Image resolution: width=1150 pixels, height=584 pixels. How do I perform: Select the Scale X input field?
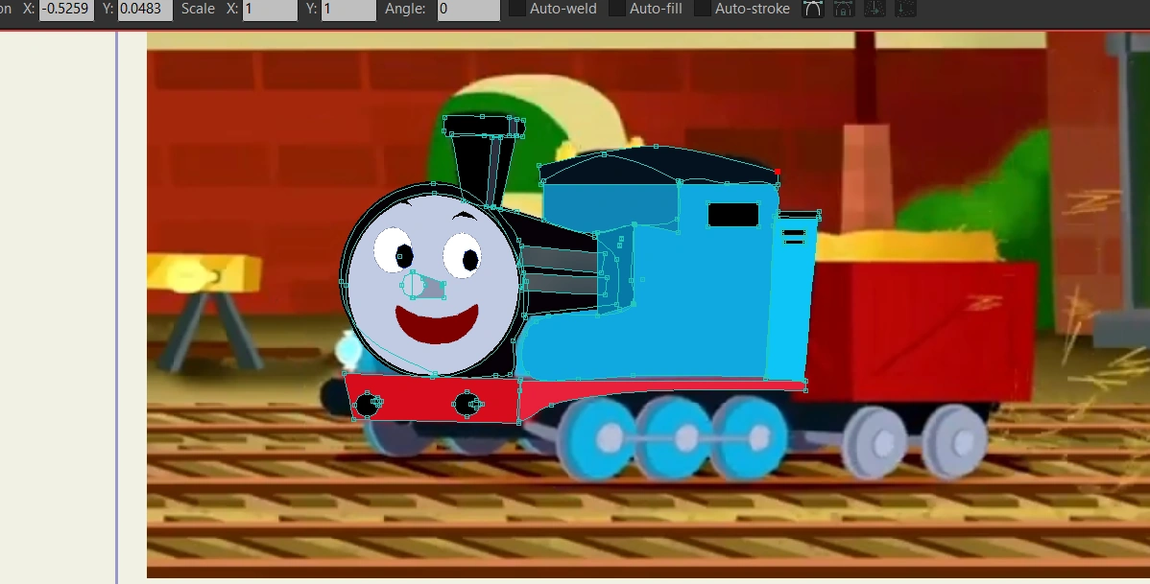[268, 9]
